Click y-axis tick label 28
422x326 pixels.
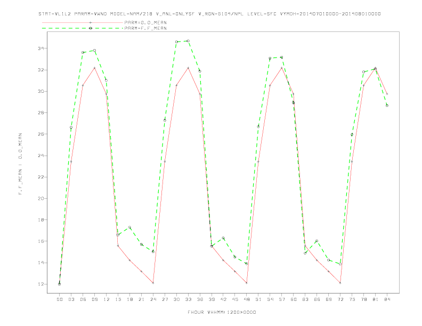point(41,113)
